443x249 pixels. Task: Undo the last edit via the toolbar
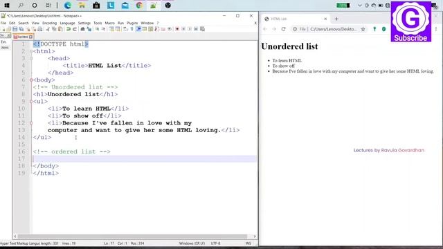coord(69,29)
